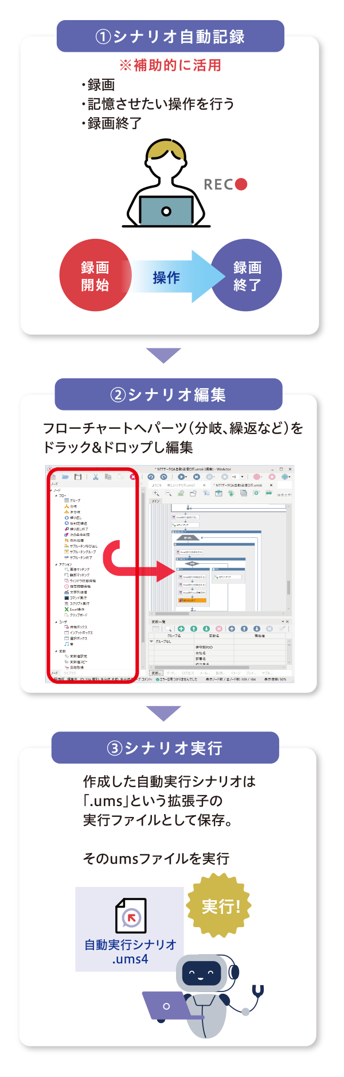
Task: Collapse the アクション tree group
Action: pos(56,564)
